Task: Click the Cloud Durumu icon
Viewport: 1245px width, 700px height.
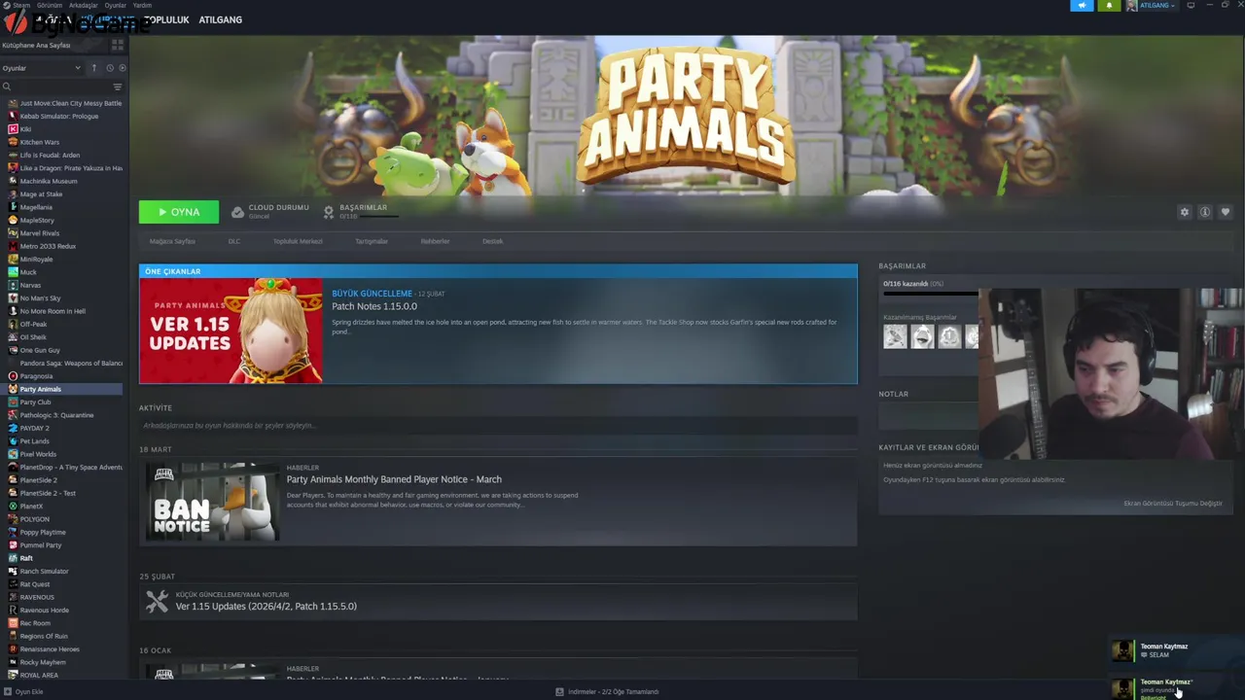Action: 237,211
